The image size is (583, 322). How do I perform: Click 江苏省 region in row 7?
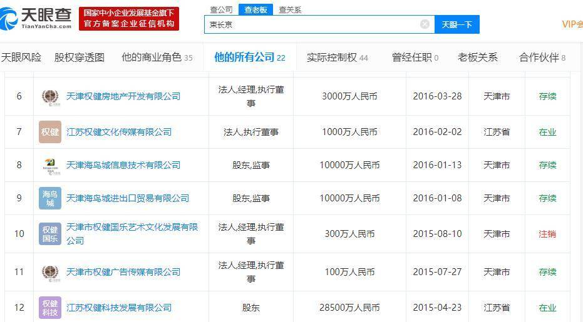coord(497,132)
